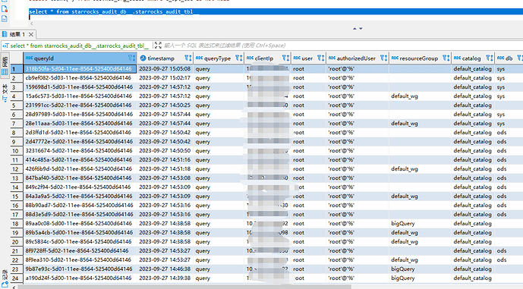
Task: Click the highlighted SQL line in the editor
Action: (x=276, y=11)
